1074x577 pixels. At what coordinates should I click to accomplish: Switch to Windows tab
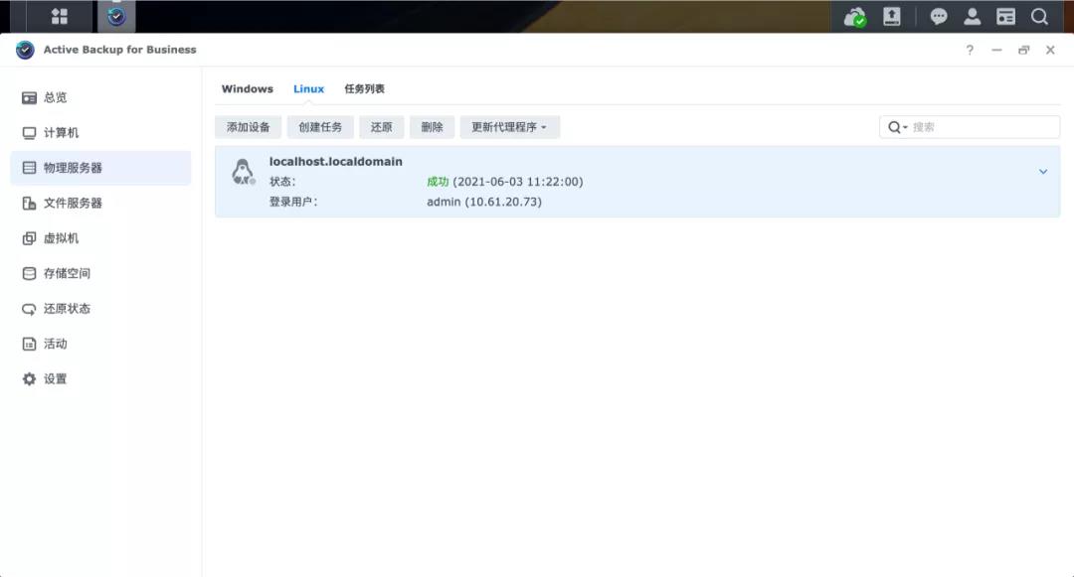click(x=248, y=88)
